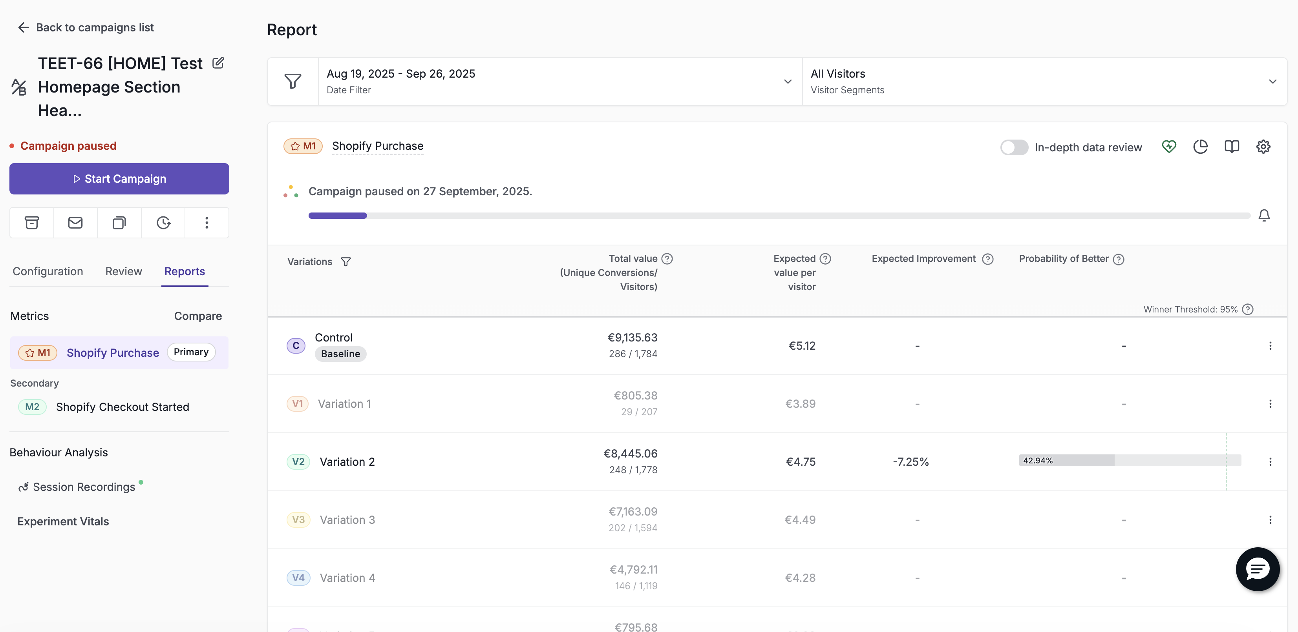1298x632 pixels.
Task: Open the pie chart report icon
Action: (1200, 146)
